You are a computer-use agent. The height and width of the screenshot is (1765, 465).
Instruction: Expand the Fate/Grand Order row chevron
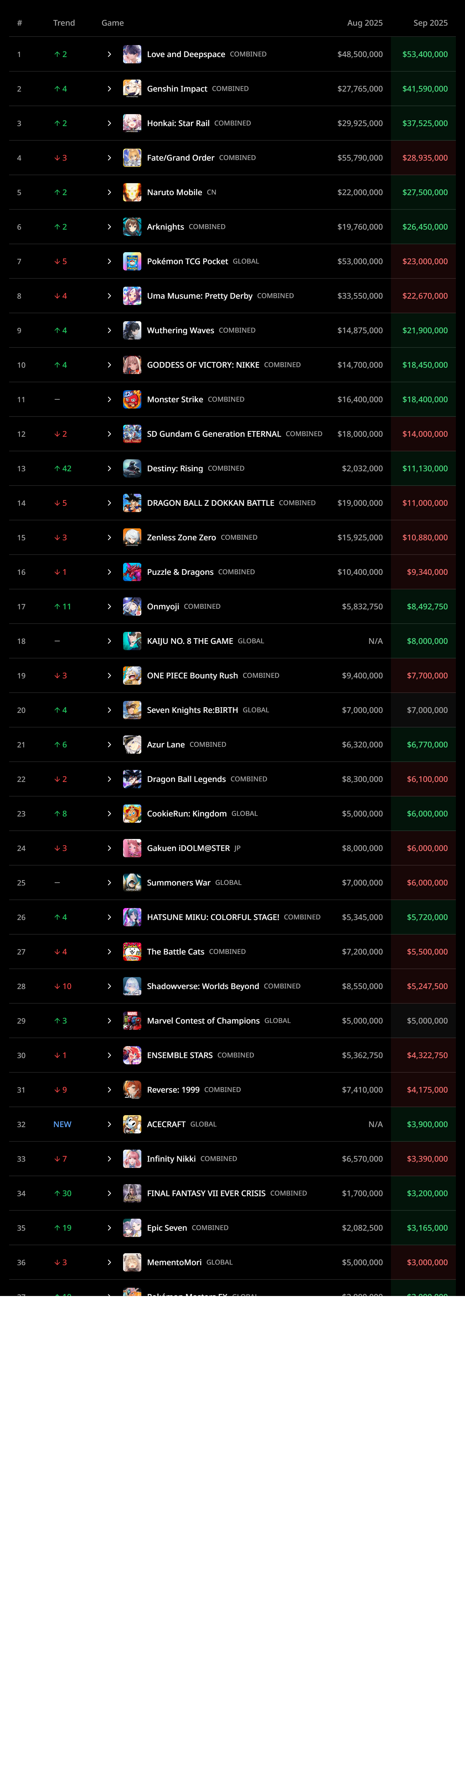(109, 157)
